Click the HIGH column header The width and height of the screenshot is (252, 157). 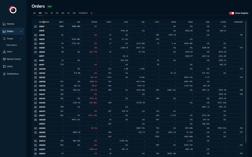(x=190, y=22)
